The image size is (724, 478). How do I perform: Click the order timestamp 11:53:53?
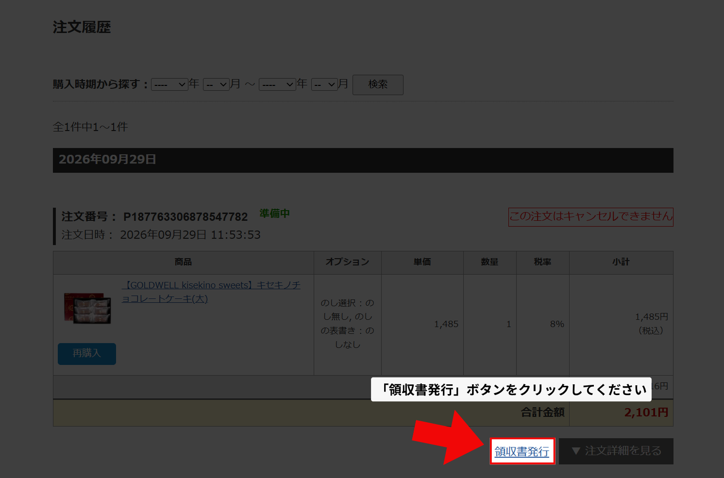pos(236,235)
